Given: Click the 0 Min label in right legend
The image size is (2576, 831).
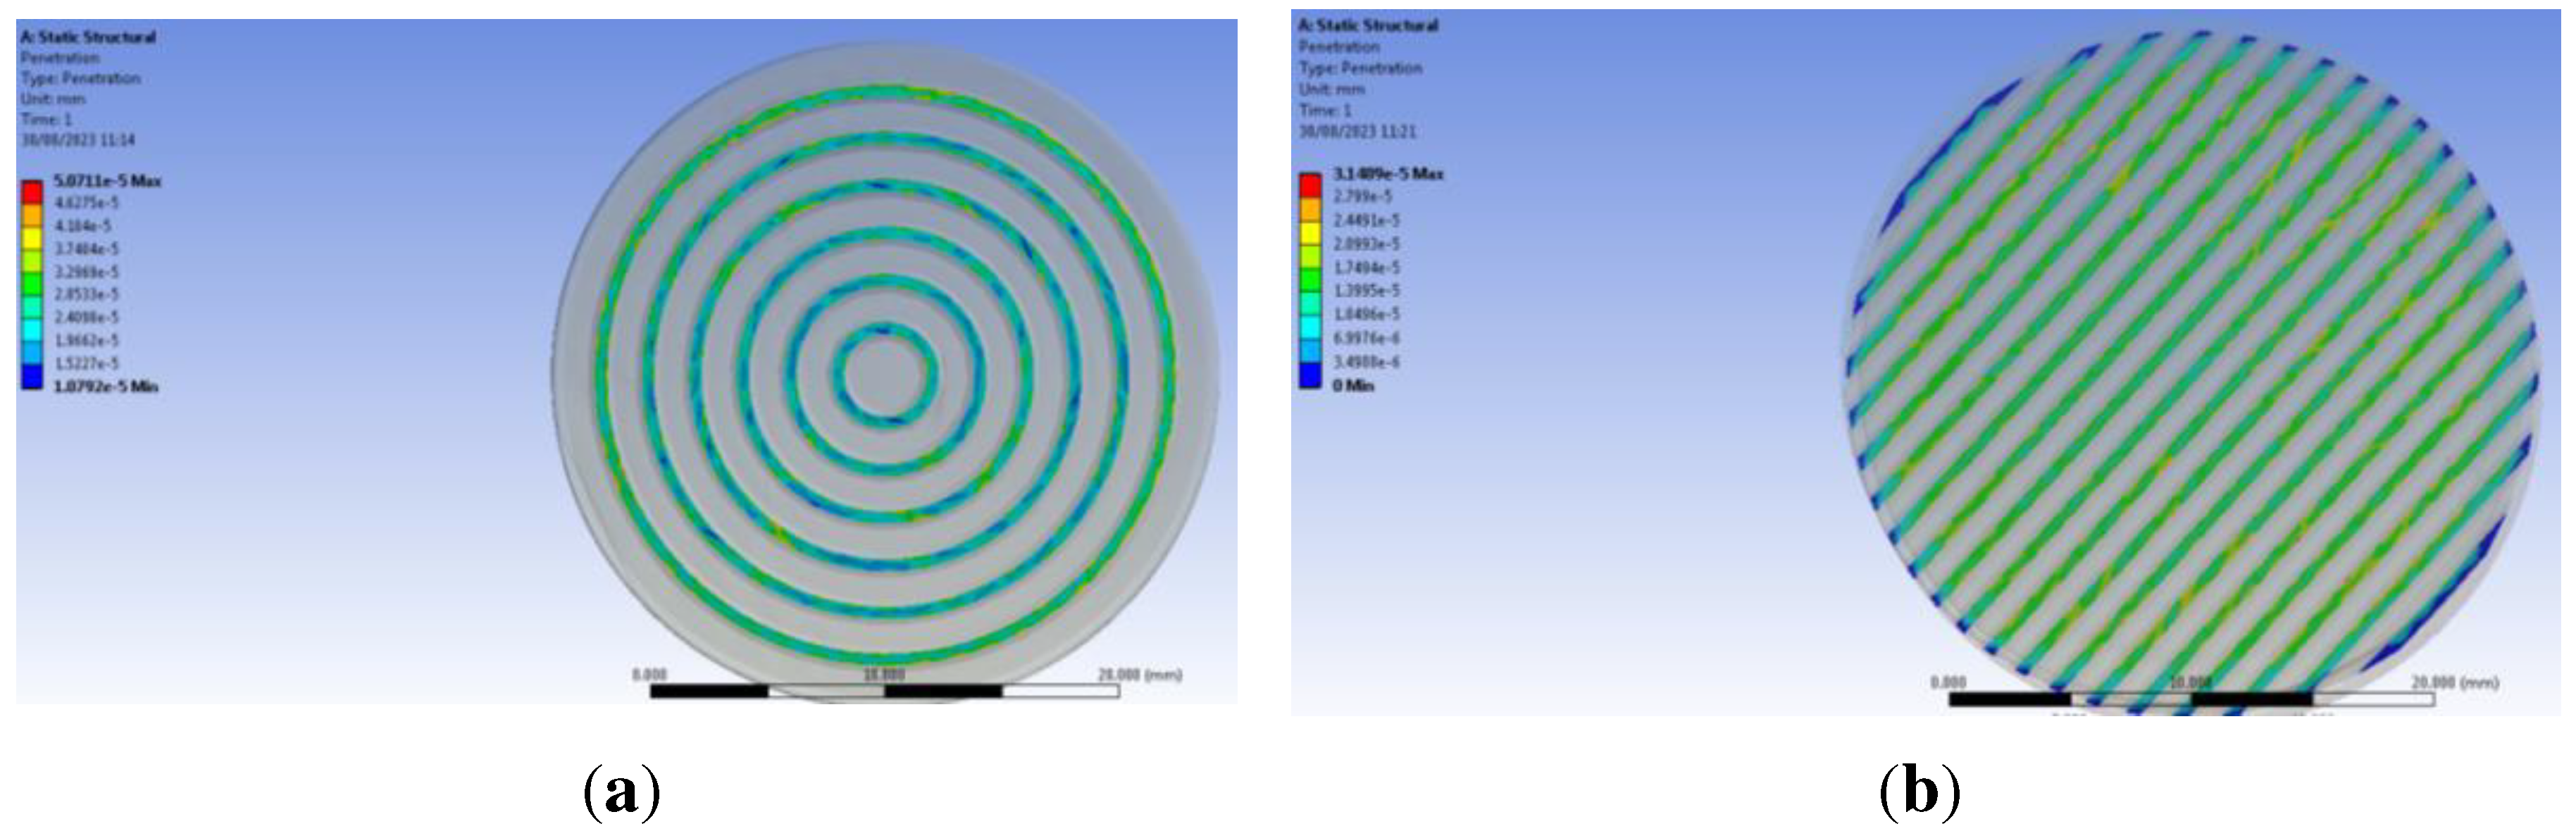Looking at the screenshot, I should (x=1353, y=386).
